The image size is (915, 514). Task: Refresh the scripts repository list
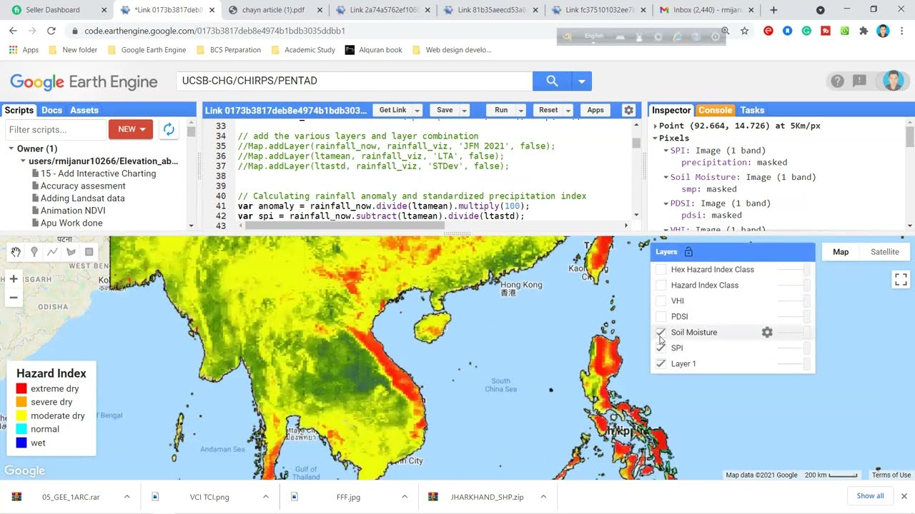(x=169, y=129)
